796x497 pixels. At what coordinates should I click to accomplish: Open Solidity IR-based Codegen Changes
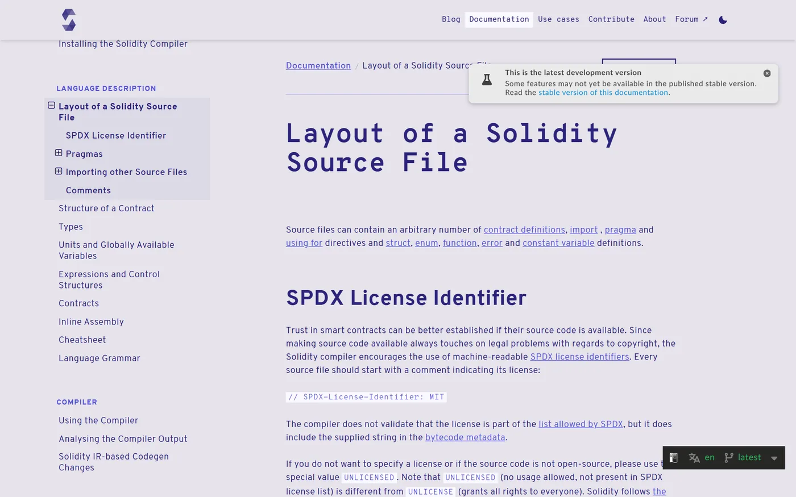pos(114,462)
